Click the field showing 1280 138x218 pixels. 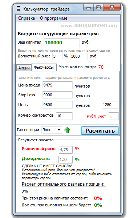(x=110, y=105)
